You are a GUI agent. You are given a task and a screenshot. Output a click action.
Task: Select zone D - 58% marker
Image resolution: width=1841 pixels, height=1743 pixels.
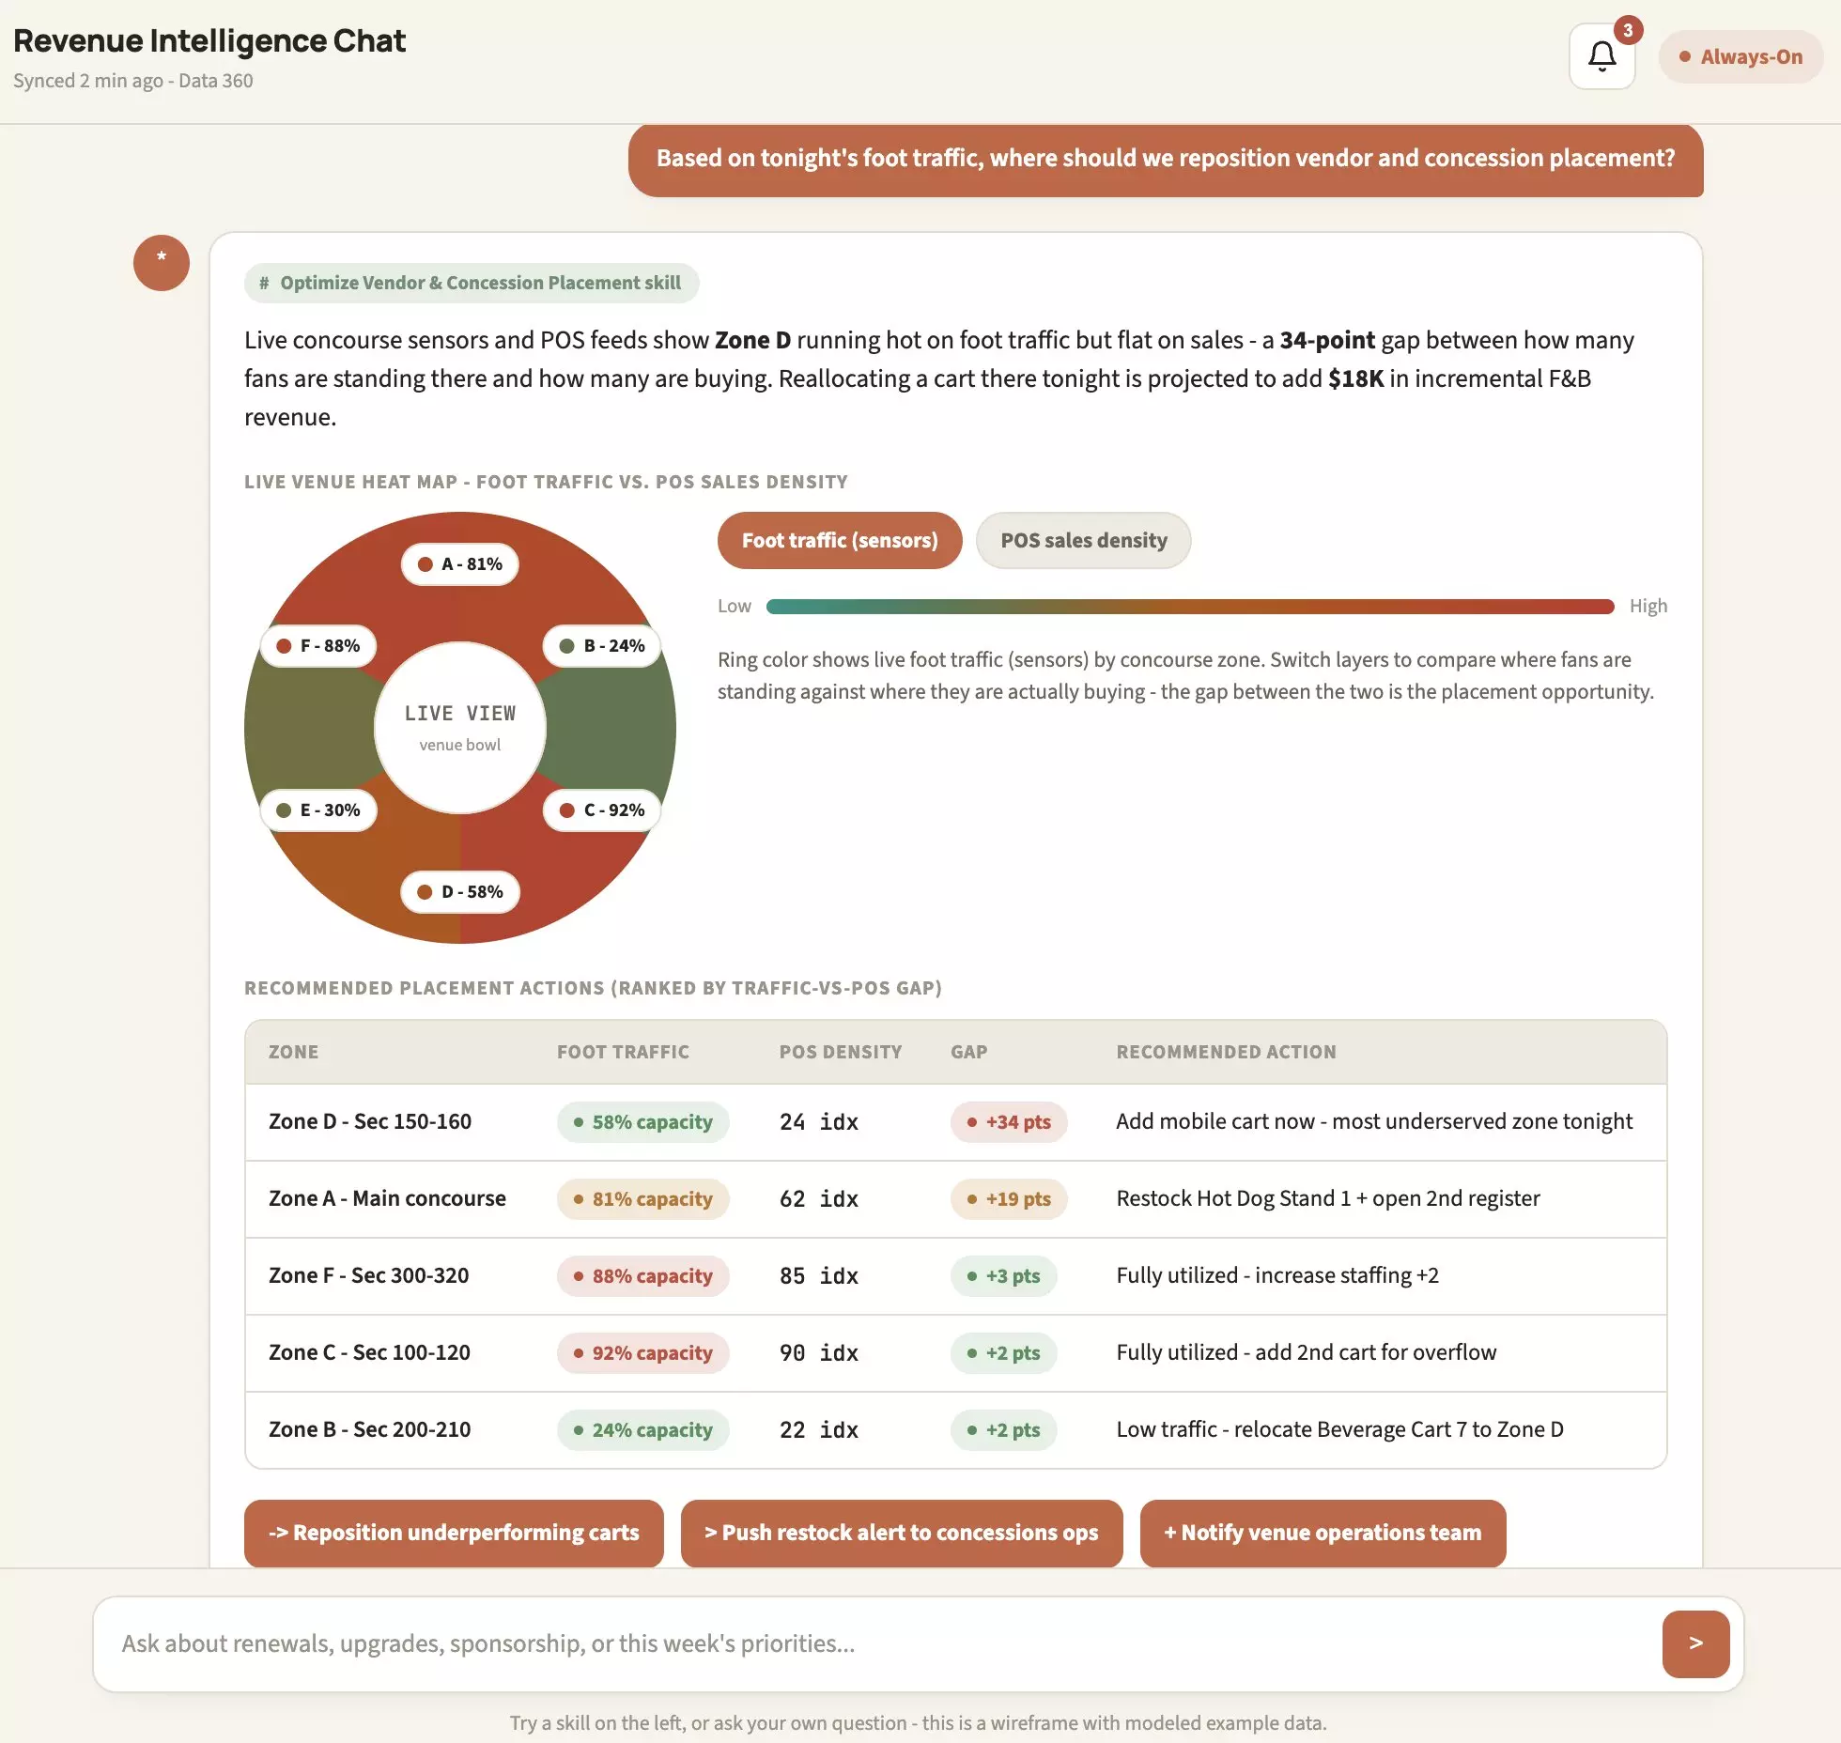tap(460, 892)
